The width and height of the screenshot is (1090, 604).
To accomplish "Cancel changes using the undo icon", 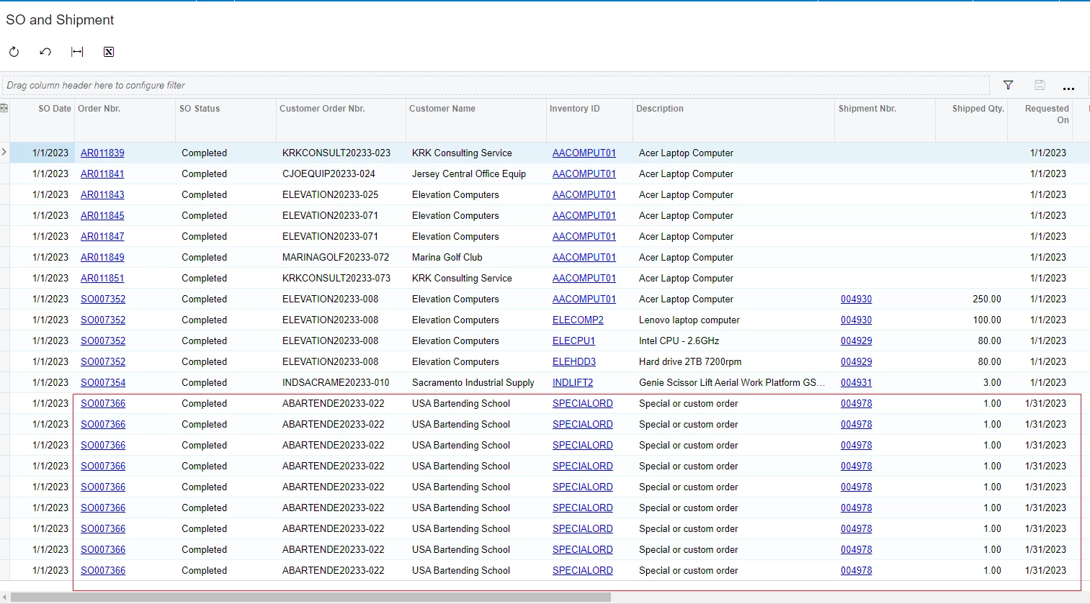I will pos(45,51).
